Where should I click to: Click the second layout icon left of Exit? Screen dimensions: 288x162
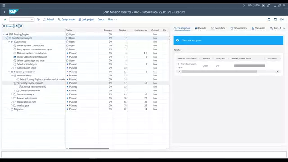click(275, 19)
